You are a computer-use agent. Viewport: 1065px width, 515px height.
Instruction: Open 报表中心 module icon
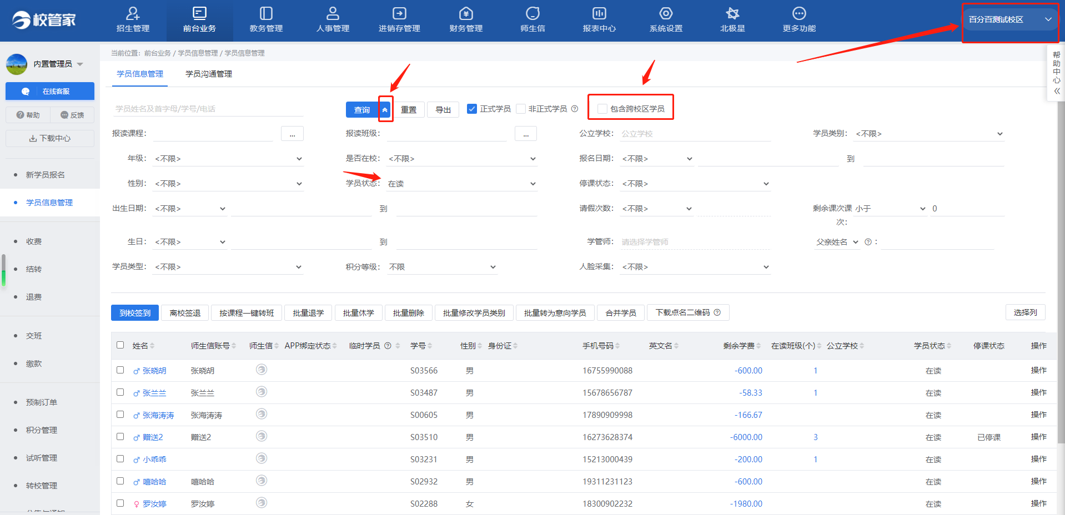(599, 13)
